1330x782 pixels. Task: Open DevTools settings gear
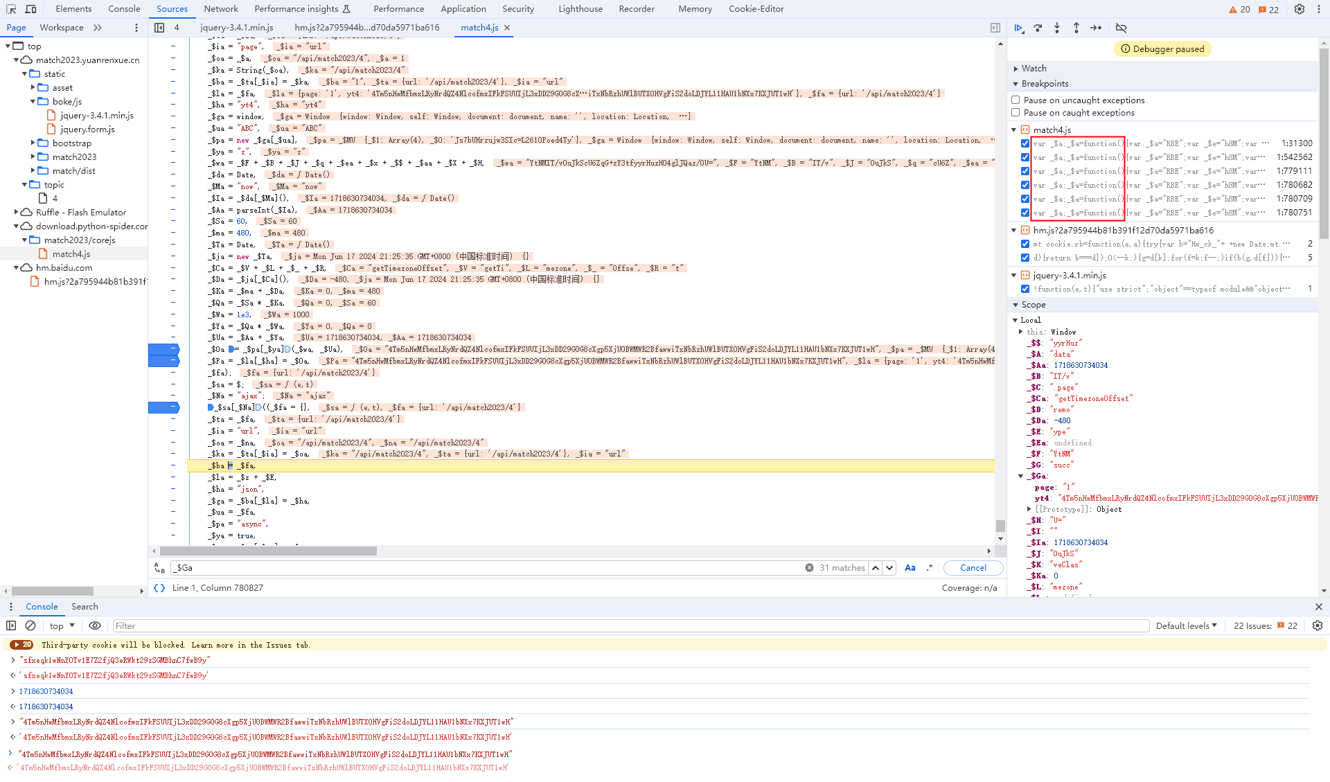pos(1300,9)
